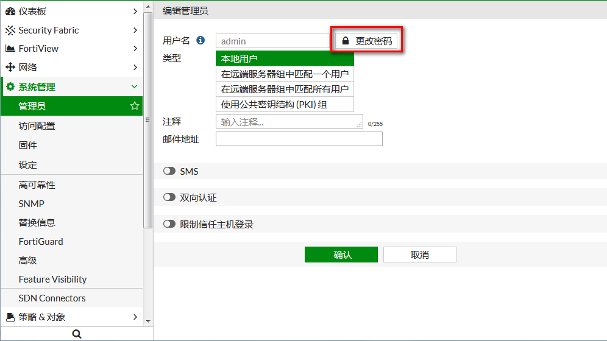Click the network arrows icon beside 网络
Viewport: 607px width, 341px height.
click(x=10, y=68)
